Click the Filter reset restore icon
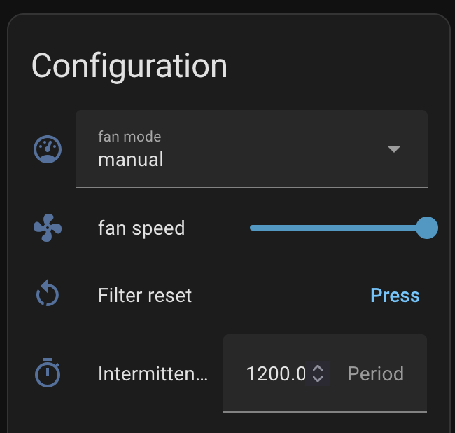455x433 pixels. tap(48, 295)
